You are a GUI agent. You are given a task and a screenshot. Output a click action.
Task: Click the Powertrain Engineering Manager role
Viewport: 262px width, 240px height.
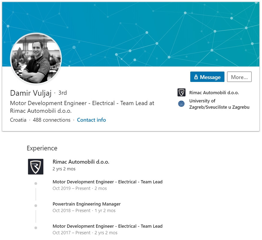87,204
